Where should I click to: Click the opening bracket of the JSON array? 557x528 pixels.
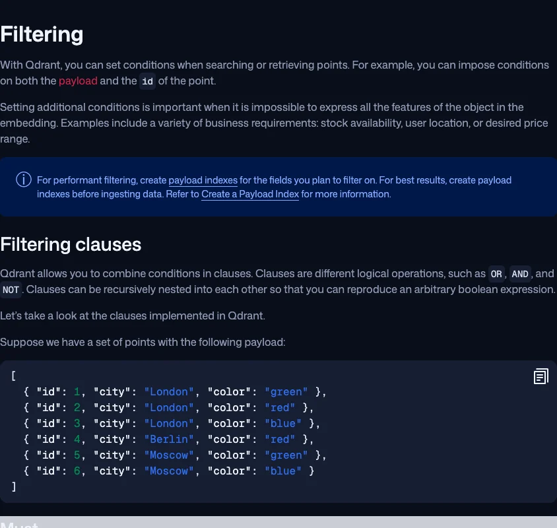(13, 376)
